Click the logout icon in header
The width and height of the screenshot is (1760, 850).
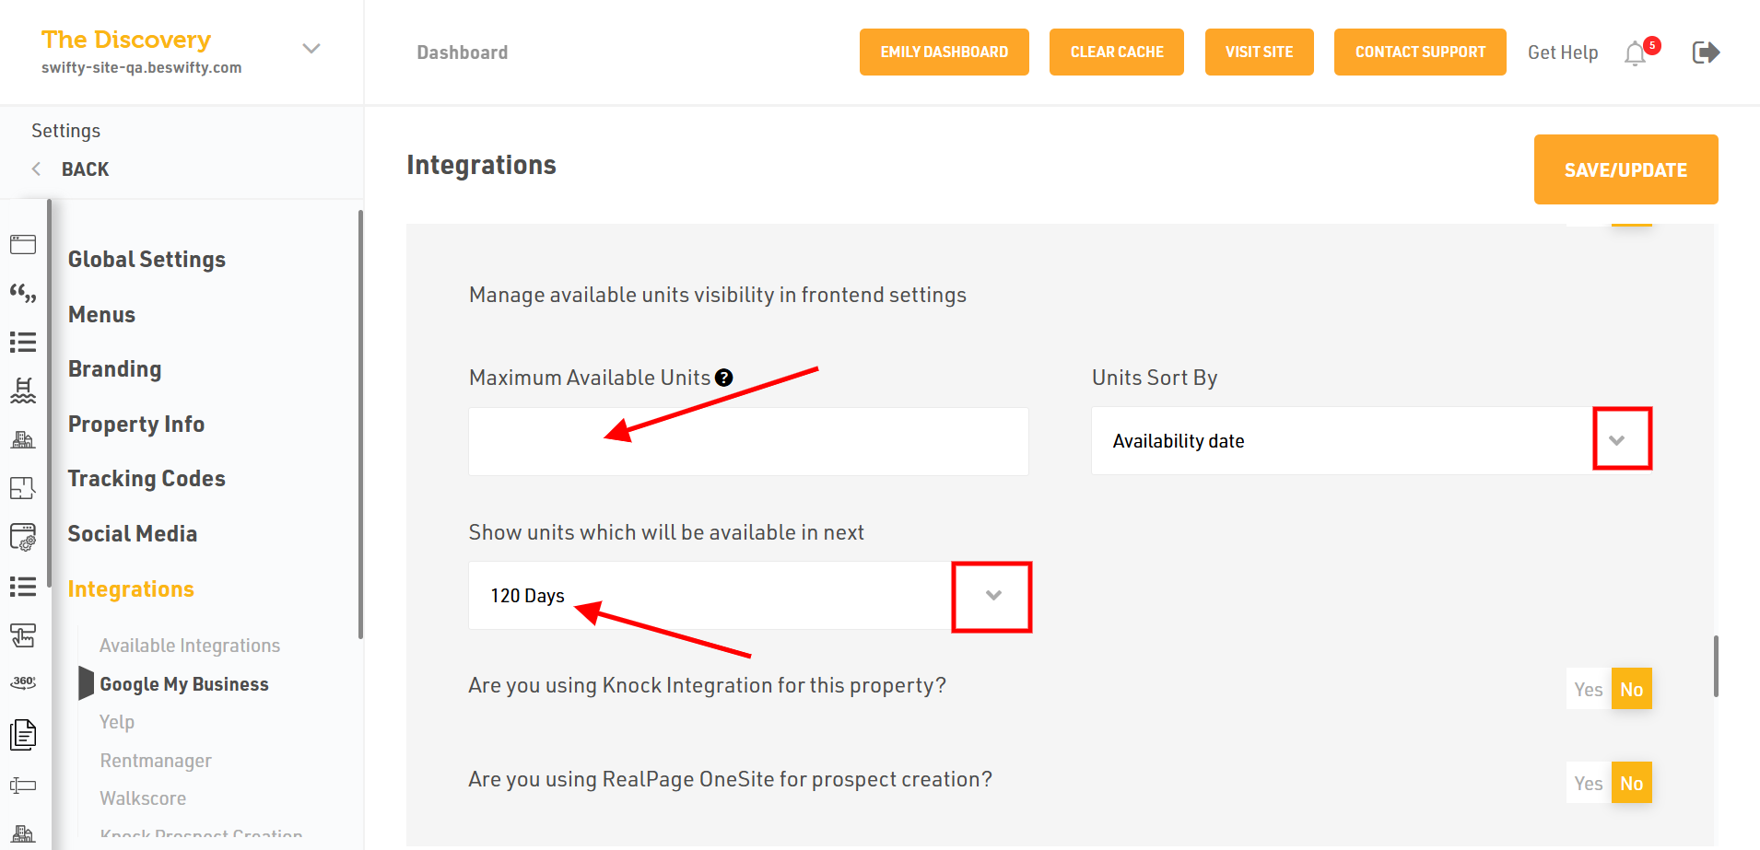tap(1706, 52)
